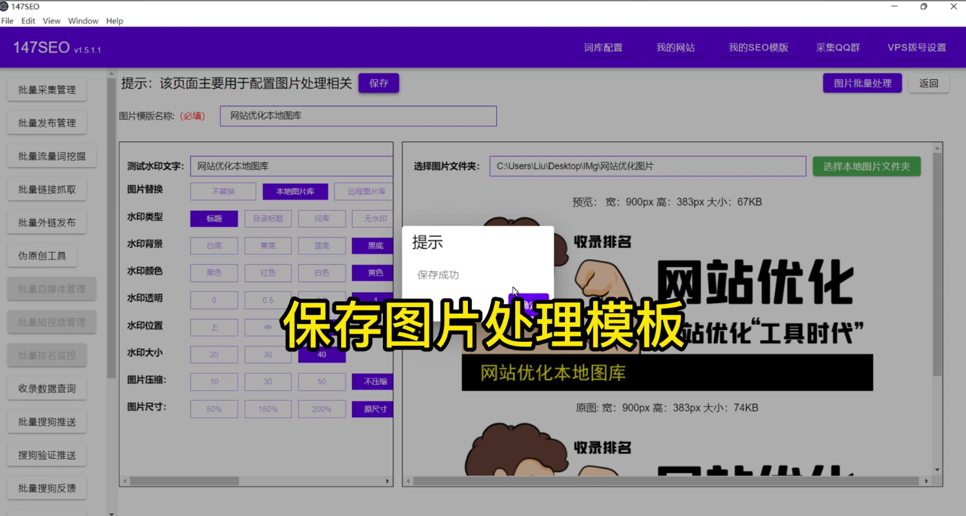
Task: Set 图片尺寸 to 50%
Action: (x=214, y=409)
